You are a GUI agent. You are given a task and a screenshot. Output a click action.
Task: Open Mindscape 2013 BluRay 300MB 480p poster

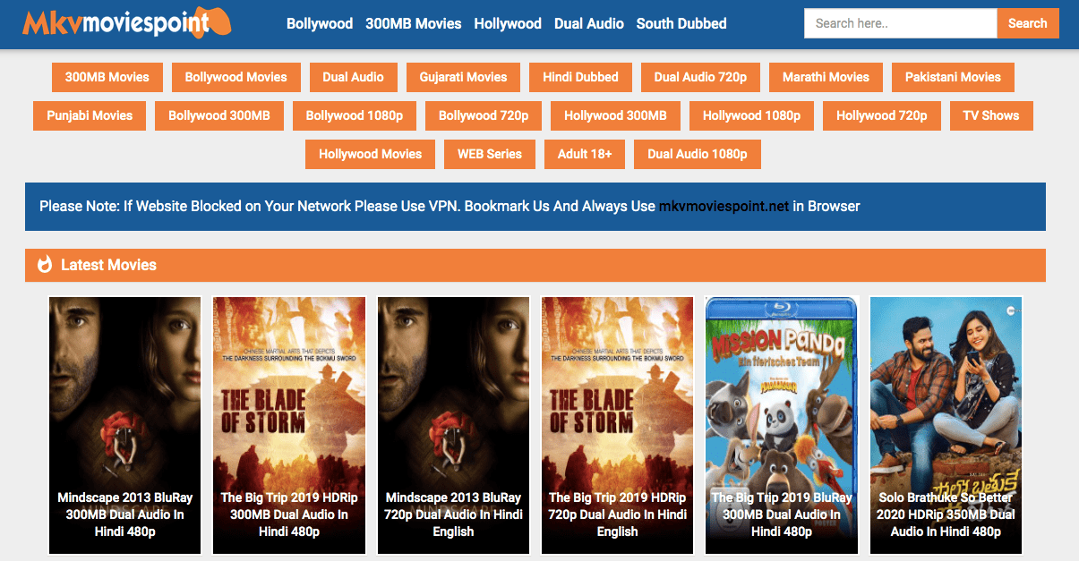125,425
